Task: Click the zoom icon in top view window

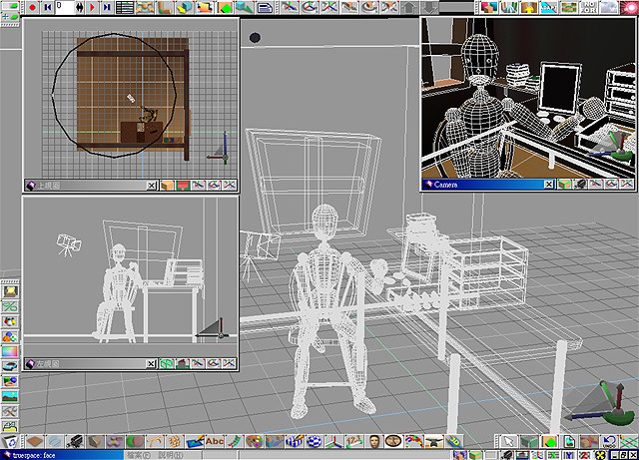Action: (229, 186)
